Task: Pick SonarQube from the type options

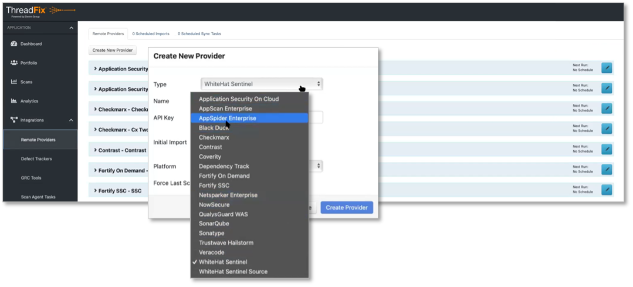Action: 214,224
